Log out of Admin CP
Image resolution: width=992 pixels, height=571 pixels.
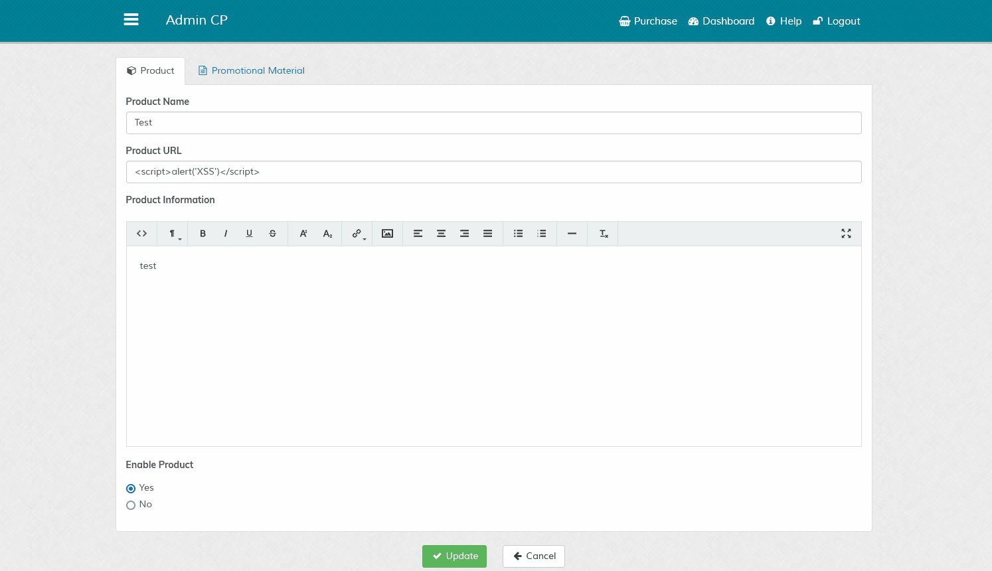[x=837, y=21]
